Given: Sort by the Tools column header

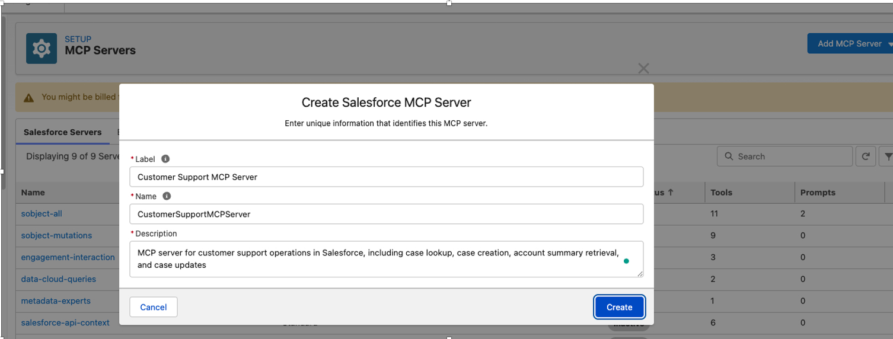Looking at the screenshot, I should click(x=722, y=193).
